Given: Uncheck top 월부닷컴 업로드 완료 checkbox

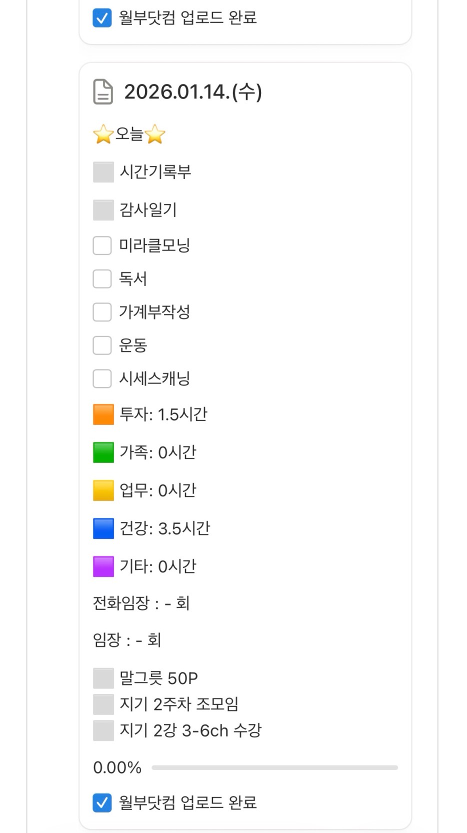Looking at the screenshot, I should 102,18.
